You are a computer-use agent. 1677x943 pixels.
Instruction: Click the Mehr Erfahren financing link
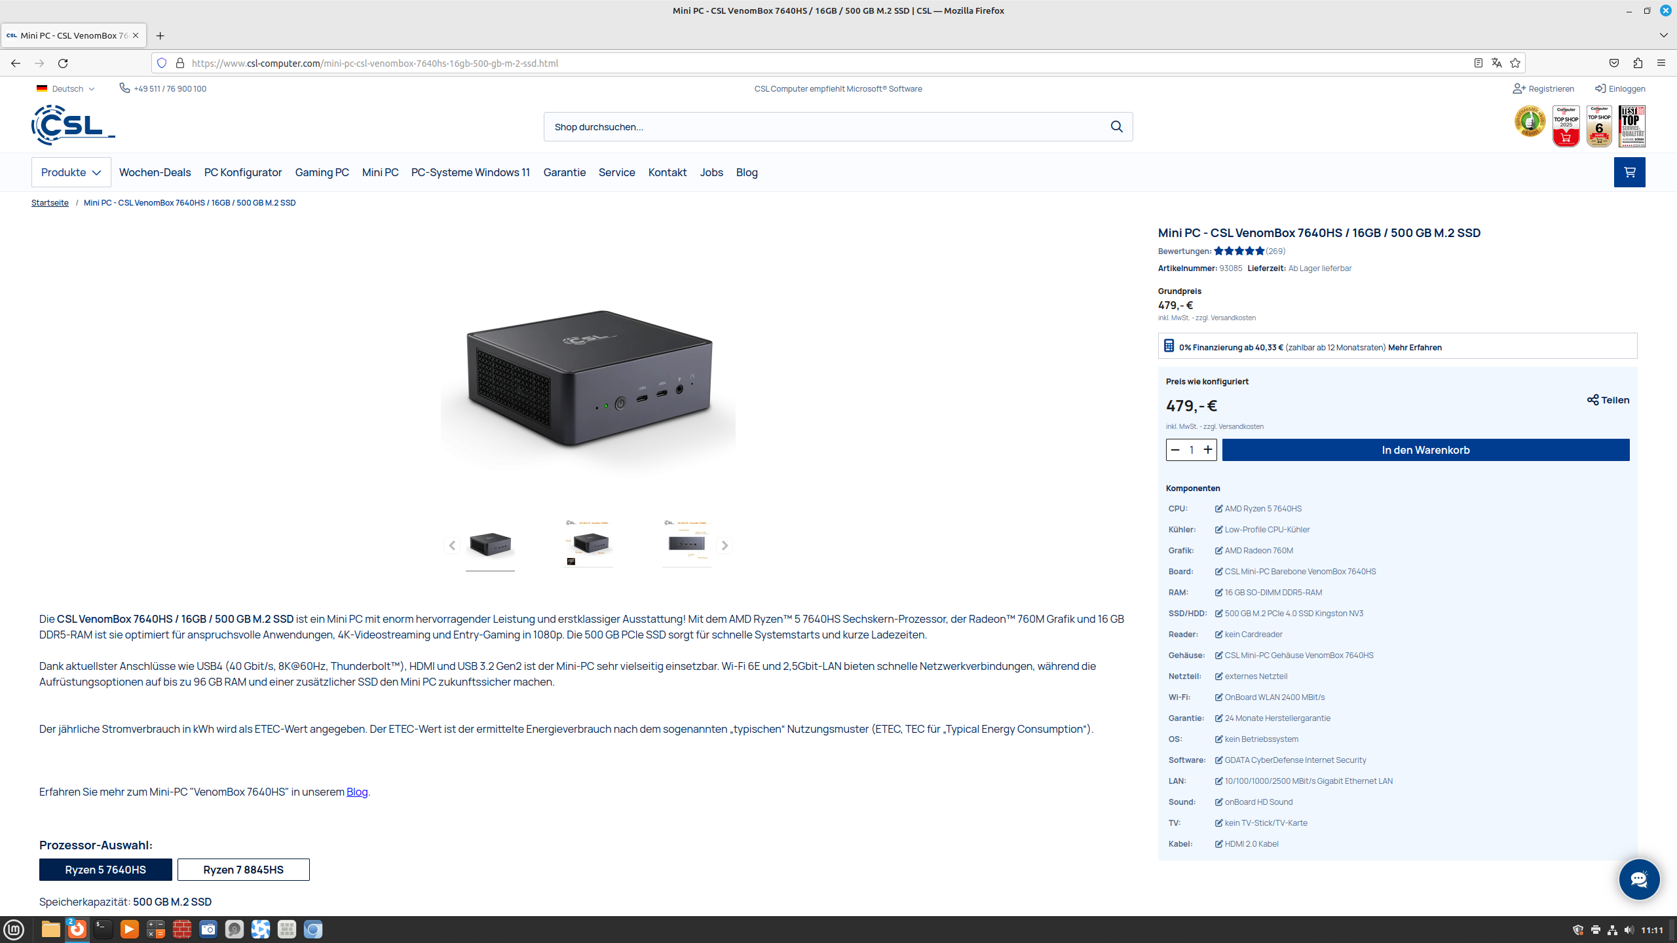point(1414,348)
